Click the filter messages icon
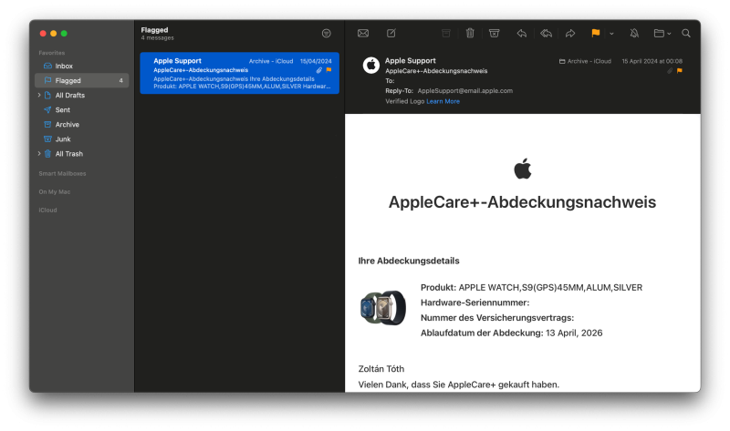Image resolution: width=730 pixels, height=431 pixels. [x=327, y=33]
